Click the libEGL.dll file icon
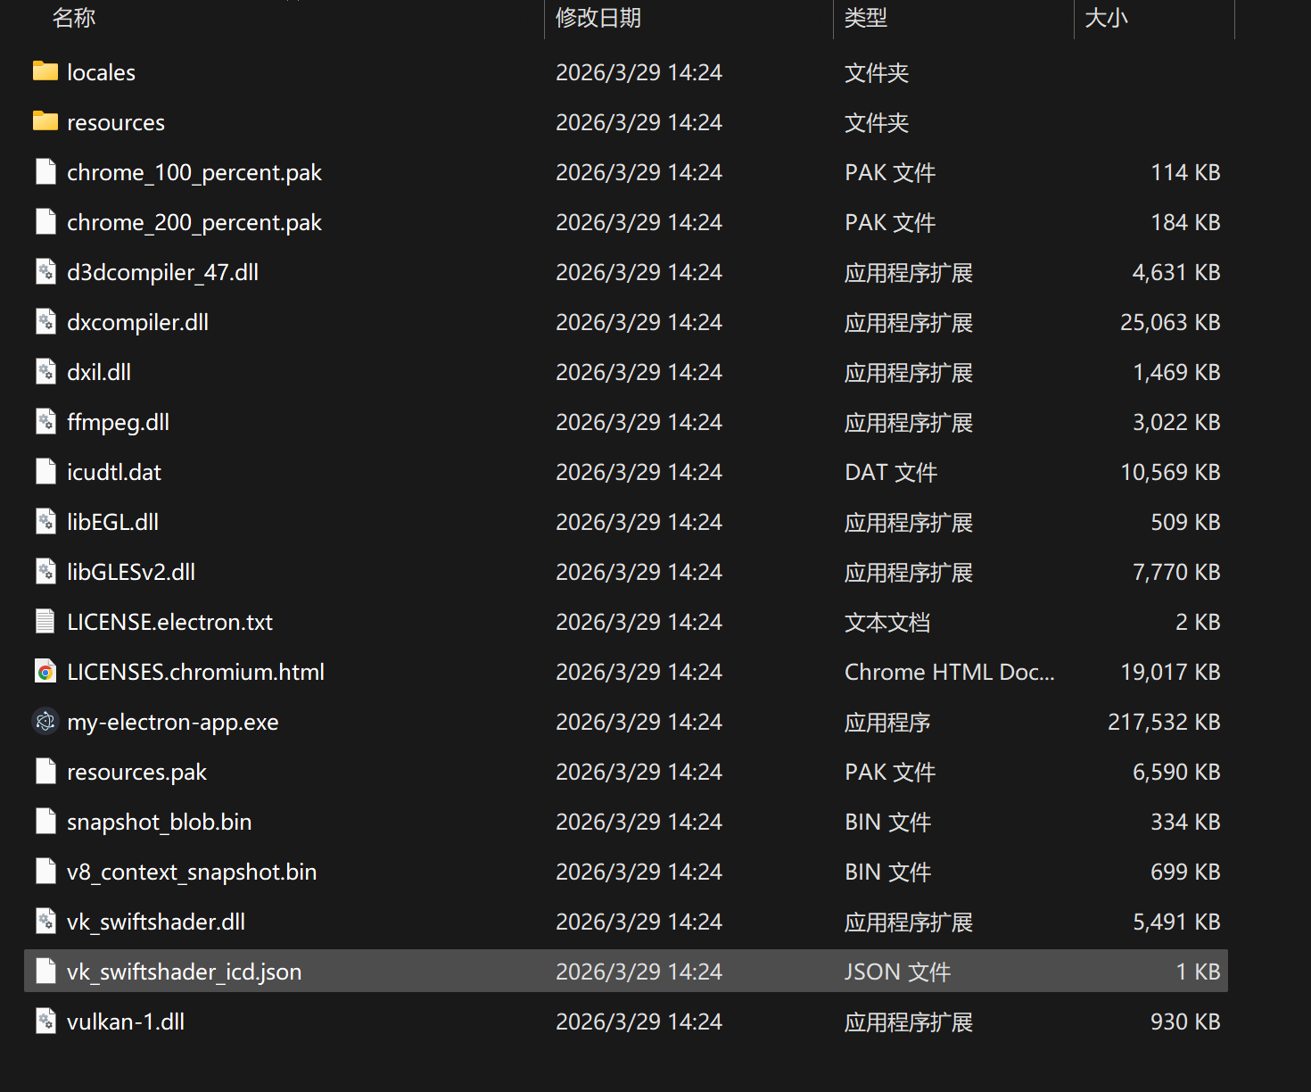The height and width of the screenshot is (1092, 1311). tap(45, 521)
